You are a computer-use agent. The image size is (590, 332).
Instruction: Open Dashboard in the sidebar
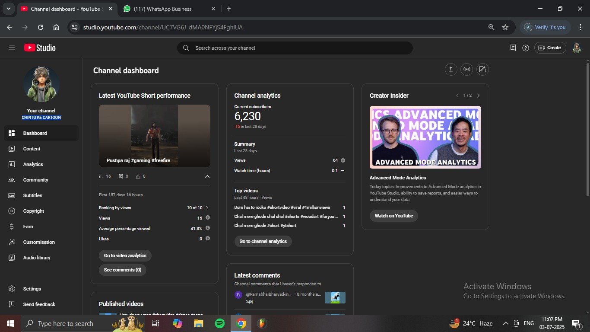click(x=41, y=133)
